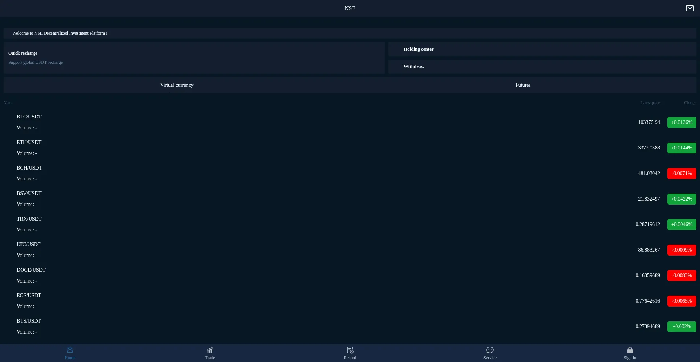Screen dimensions: 700x362
Task: Open the mail envelope icon
Action: tap(689, 8)
